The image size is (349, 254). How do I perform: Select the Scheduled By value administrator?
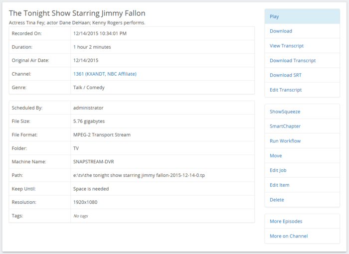point(88,108)
